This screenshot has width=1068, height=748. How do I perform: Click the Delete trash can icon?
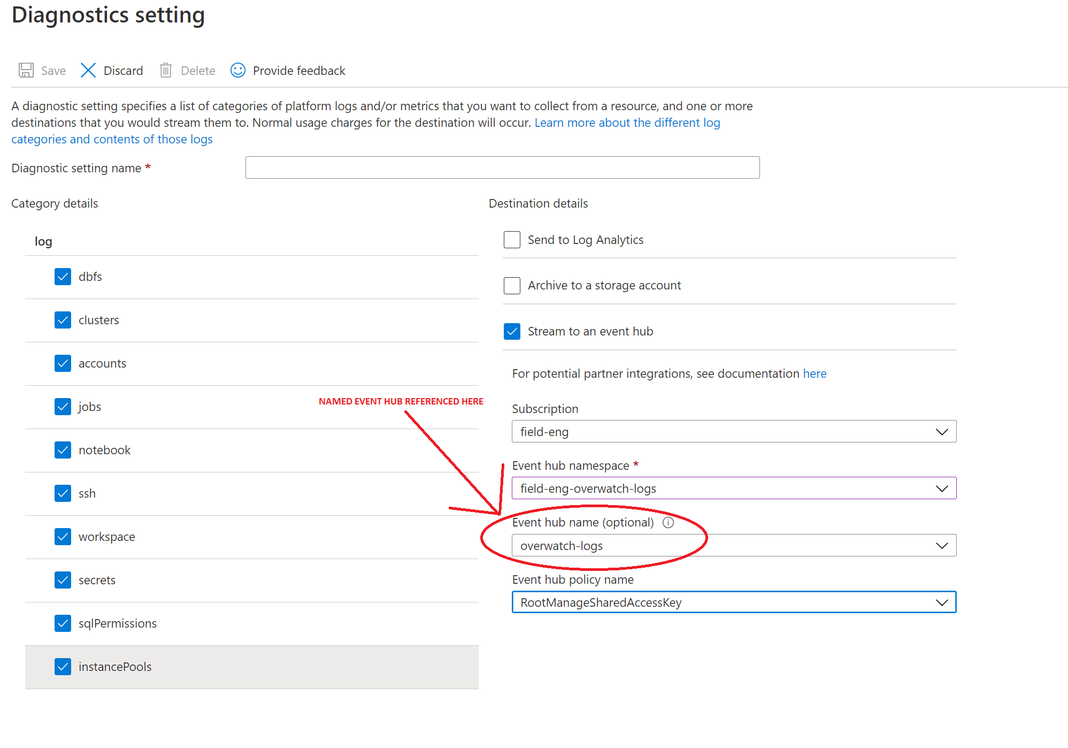pyautogui.click(x=166, y=70)
